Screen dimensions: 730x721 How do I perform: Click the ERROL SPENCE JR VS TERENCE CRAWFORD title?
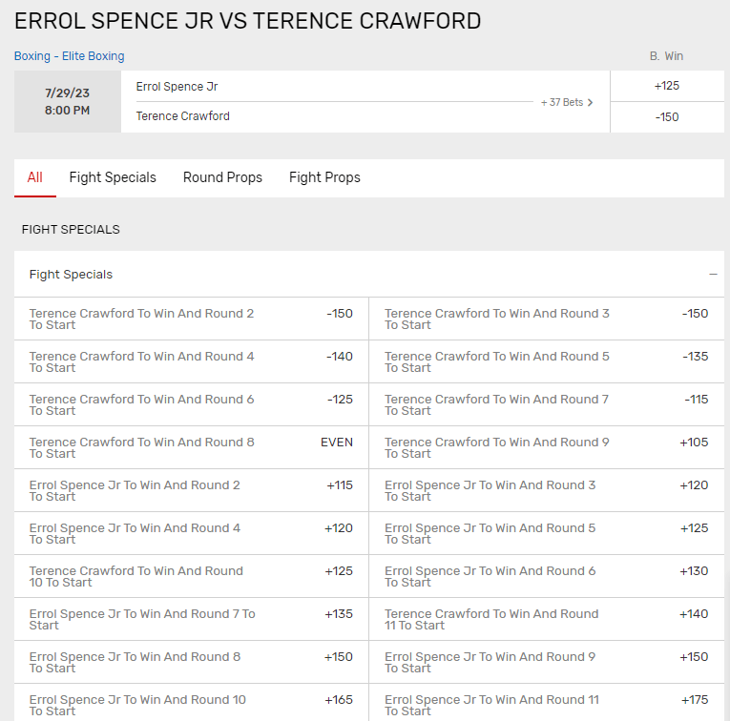248,21
